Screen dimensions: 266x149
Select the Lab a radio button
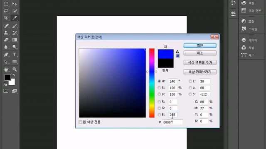tap(190, 88)
